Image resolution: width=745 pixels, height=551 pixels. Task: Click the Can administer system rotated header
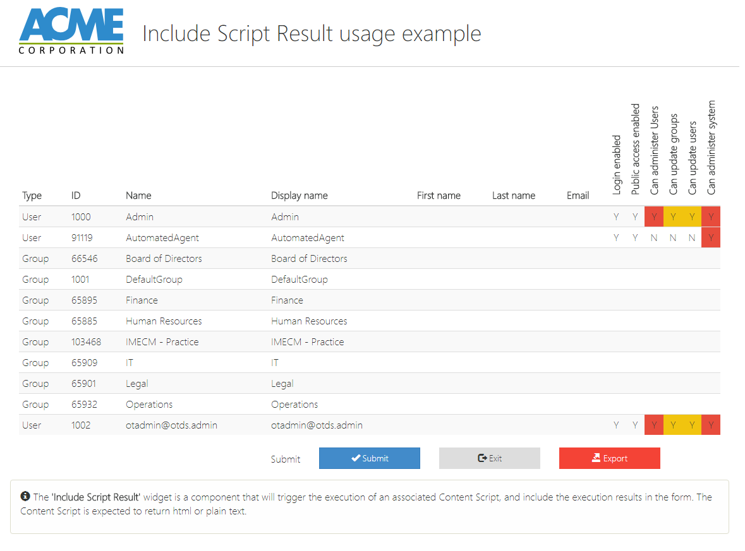tap(712, 147)
